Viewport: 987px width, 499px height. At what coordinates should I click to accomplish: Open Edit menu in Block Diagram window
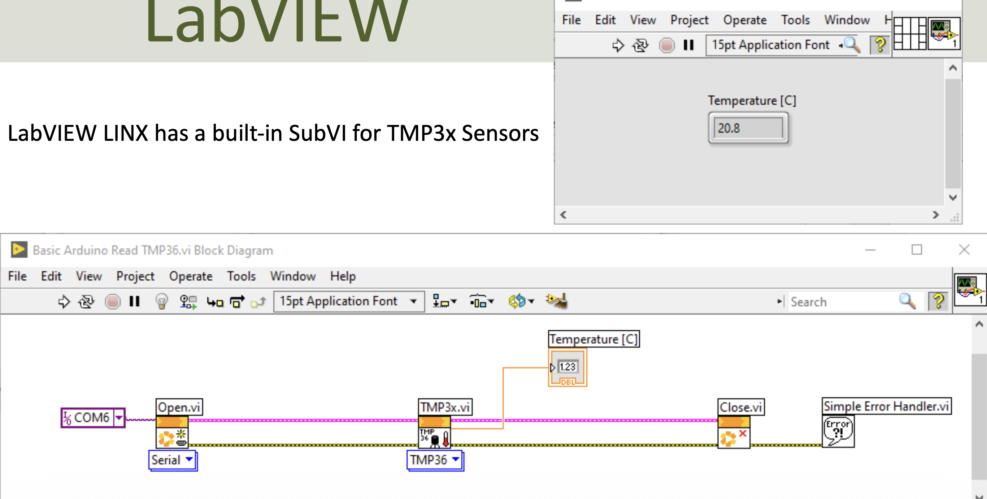(51, 276)
